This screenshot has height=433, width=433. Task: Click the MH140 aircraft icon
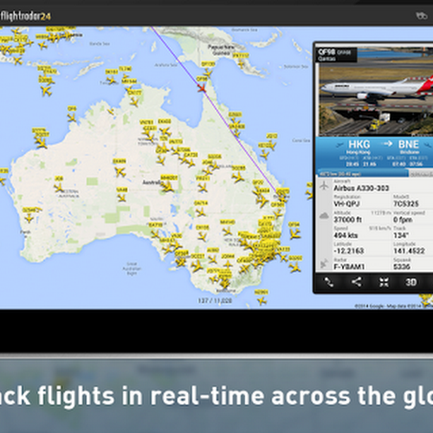228,230
